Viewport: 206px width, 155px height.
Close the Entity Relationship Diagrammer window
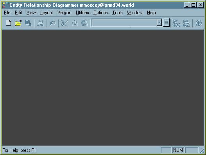(201, 5)
